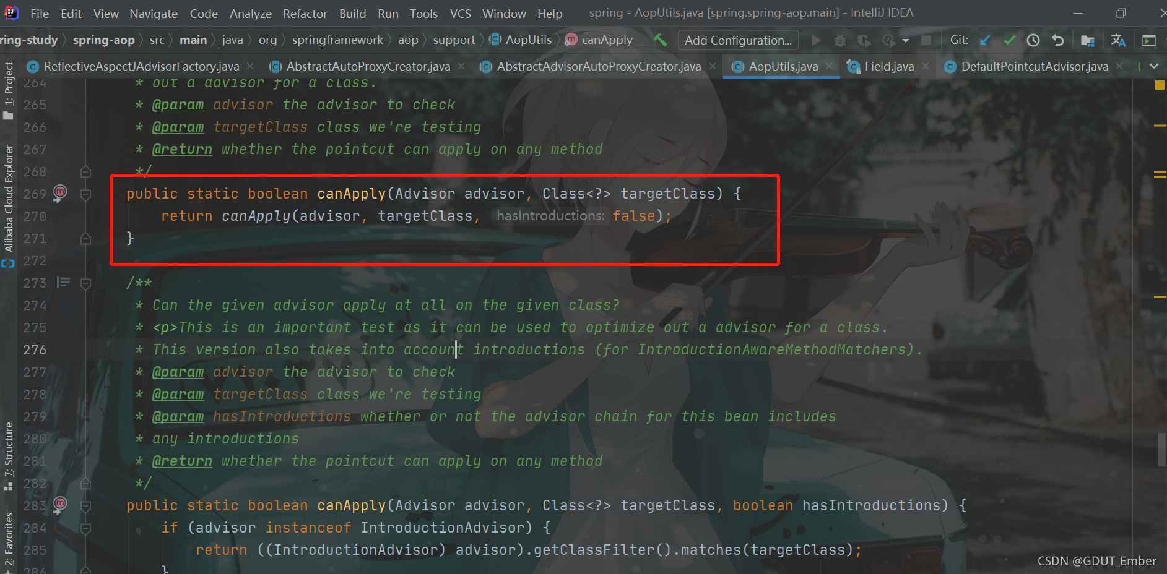Collapse the Javadoc fold at line 273

point(86,283)
